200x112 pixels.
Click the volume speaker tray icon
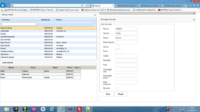(x=184, y=109)
